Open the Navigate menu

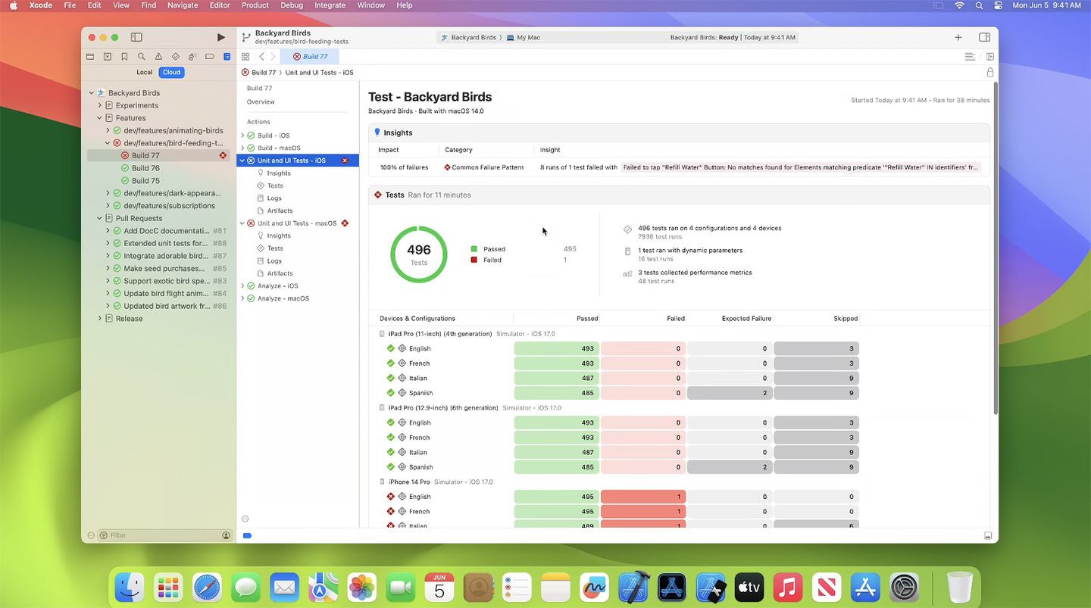pos(183,5)
